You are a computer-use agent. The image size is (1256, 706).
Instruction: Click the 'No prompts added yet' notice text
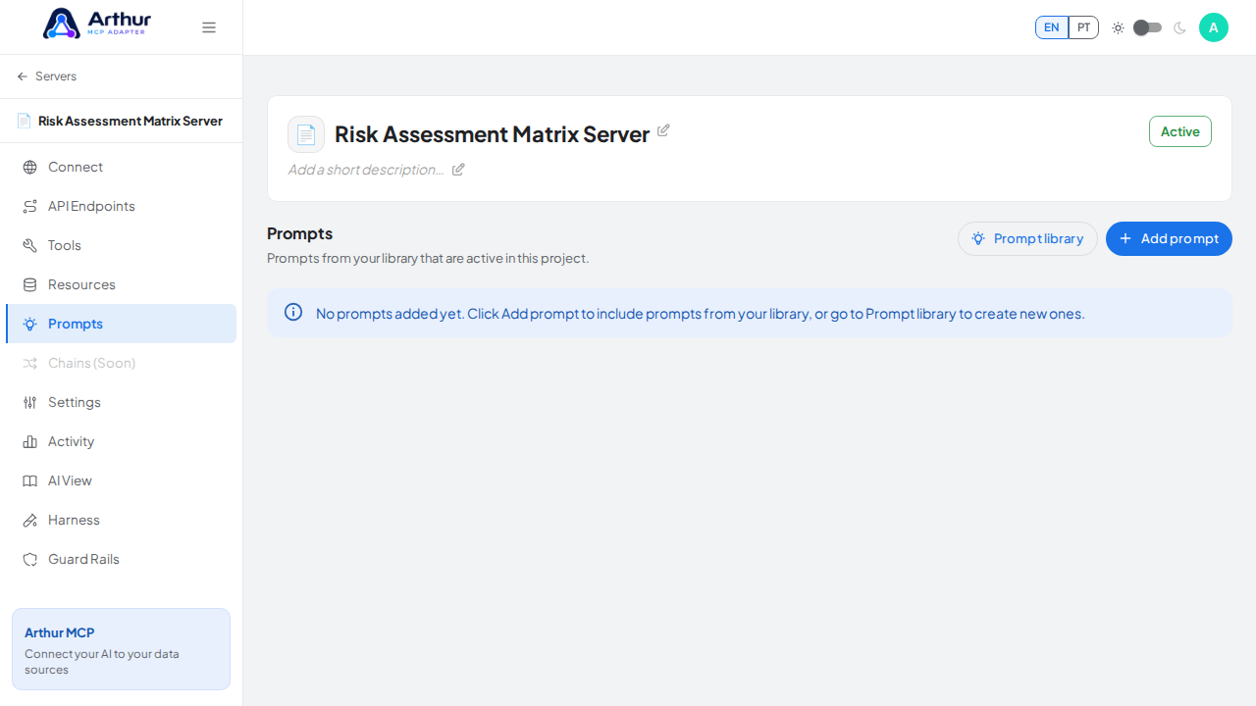(701, 314)
